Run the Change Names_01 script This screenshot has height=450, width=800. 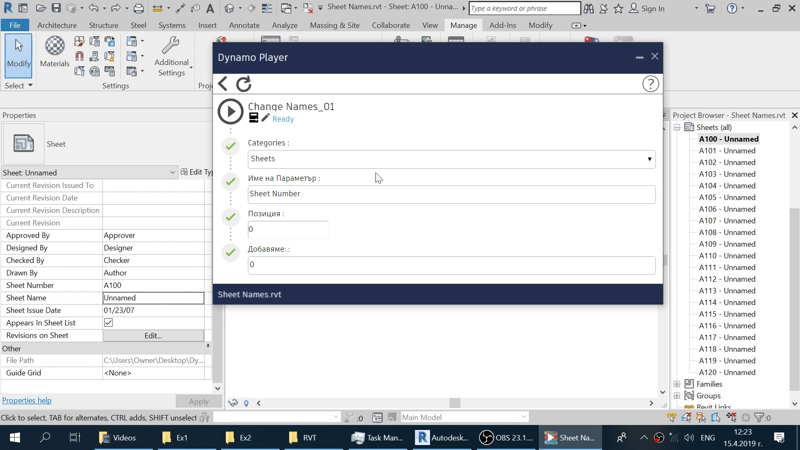pyautogui.click(x=230, y=111)
